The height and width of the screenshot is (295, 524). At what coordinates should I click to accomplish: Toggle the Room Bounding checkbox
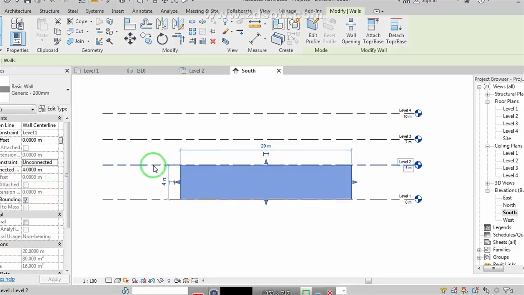point(26,200)
